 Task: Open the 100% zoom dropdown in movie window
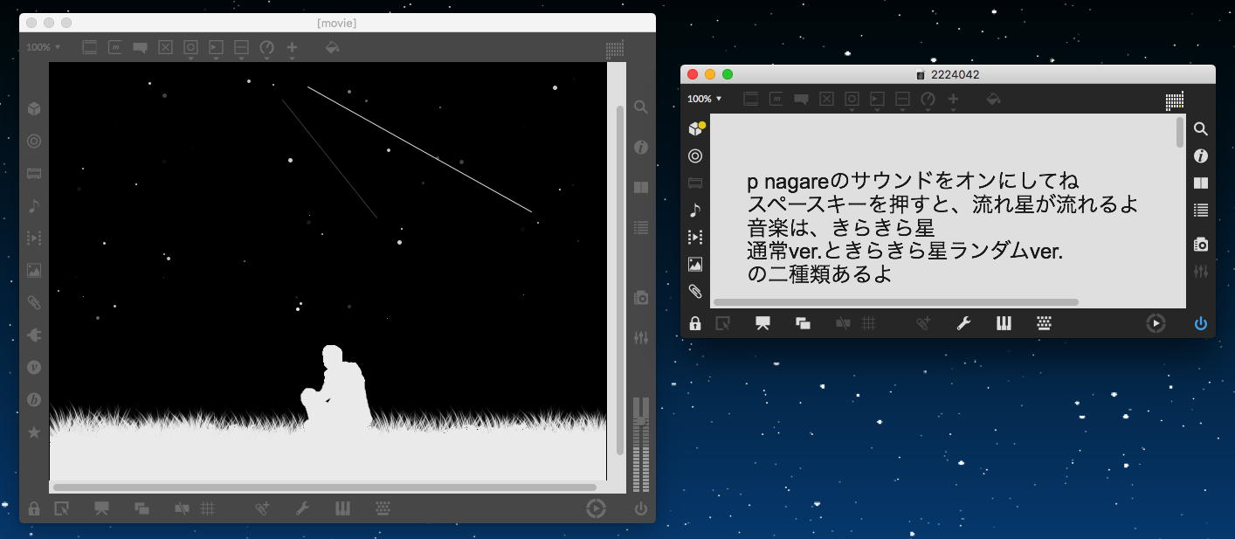(44, 47)
